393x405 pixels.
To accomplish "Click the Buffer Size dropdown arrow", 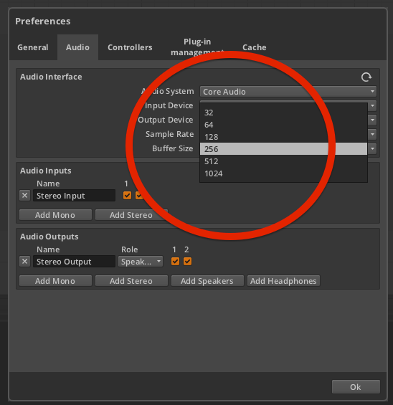I will (372, 148).
